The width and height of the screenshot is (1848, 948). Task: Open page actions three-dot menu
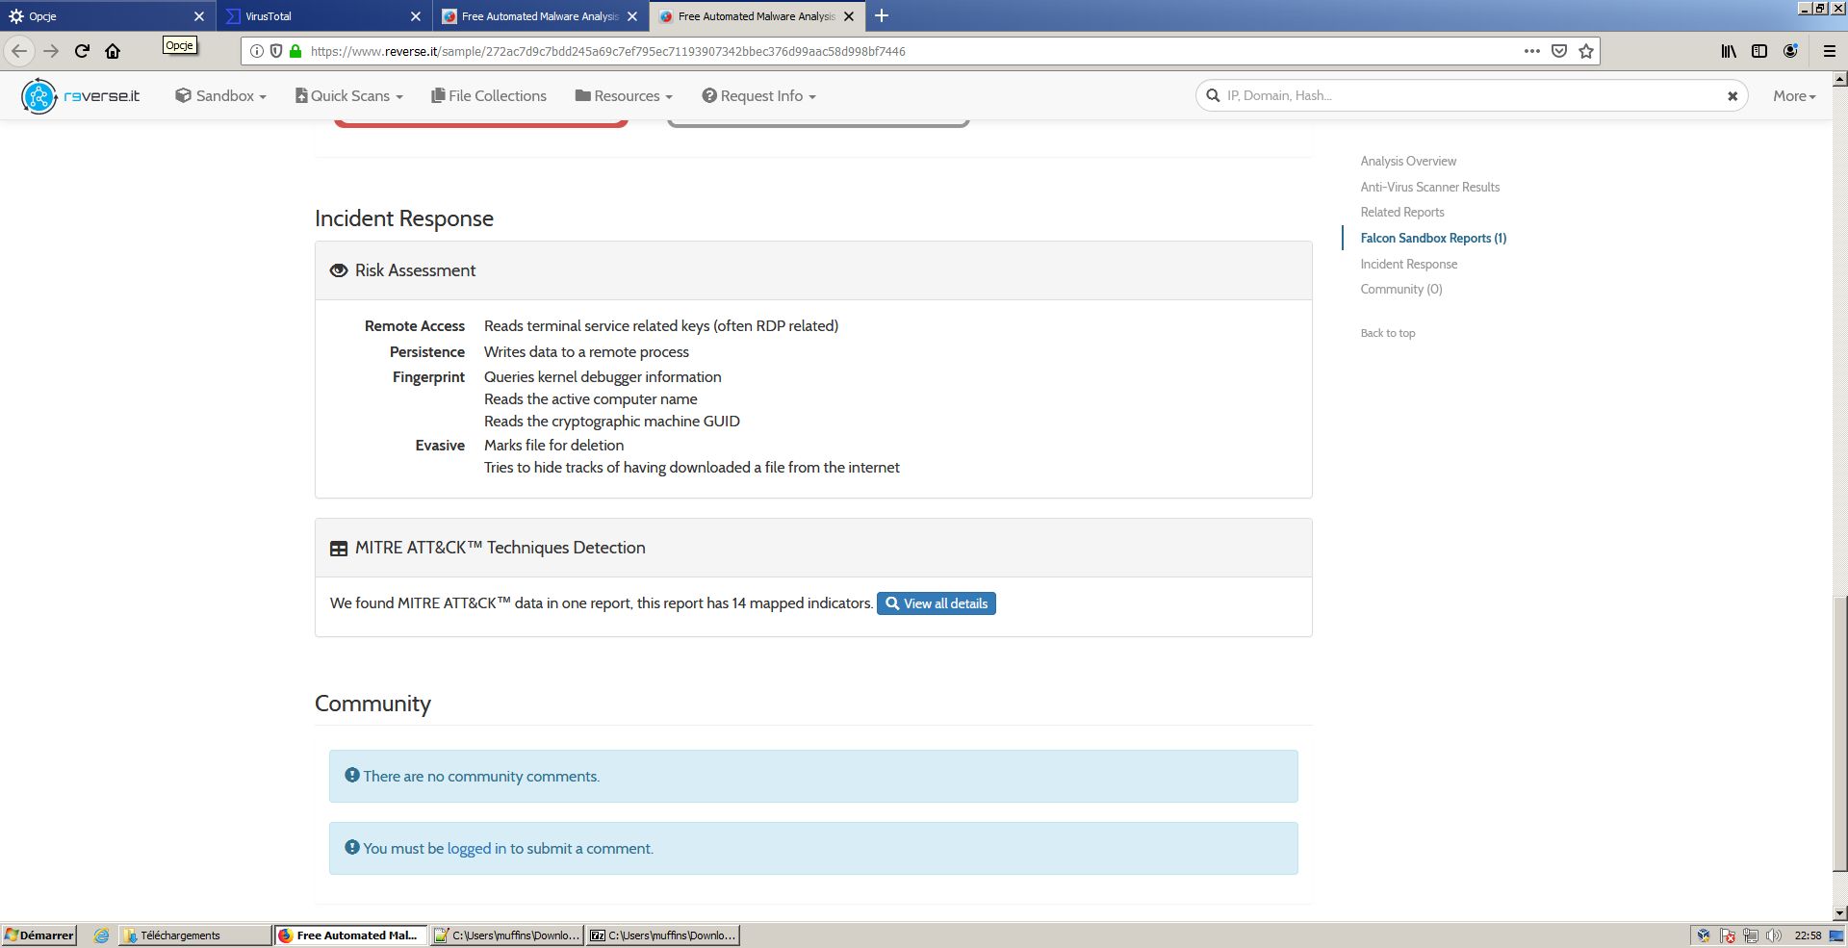pos(1532,51)
